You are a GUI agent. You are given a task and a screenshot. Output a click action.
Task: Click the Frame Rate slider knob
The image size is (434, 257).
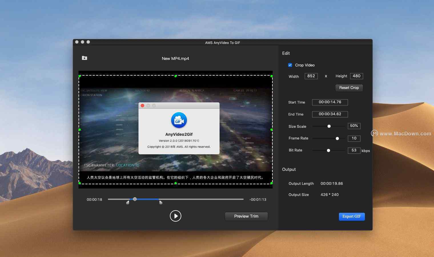pos(337,138)
